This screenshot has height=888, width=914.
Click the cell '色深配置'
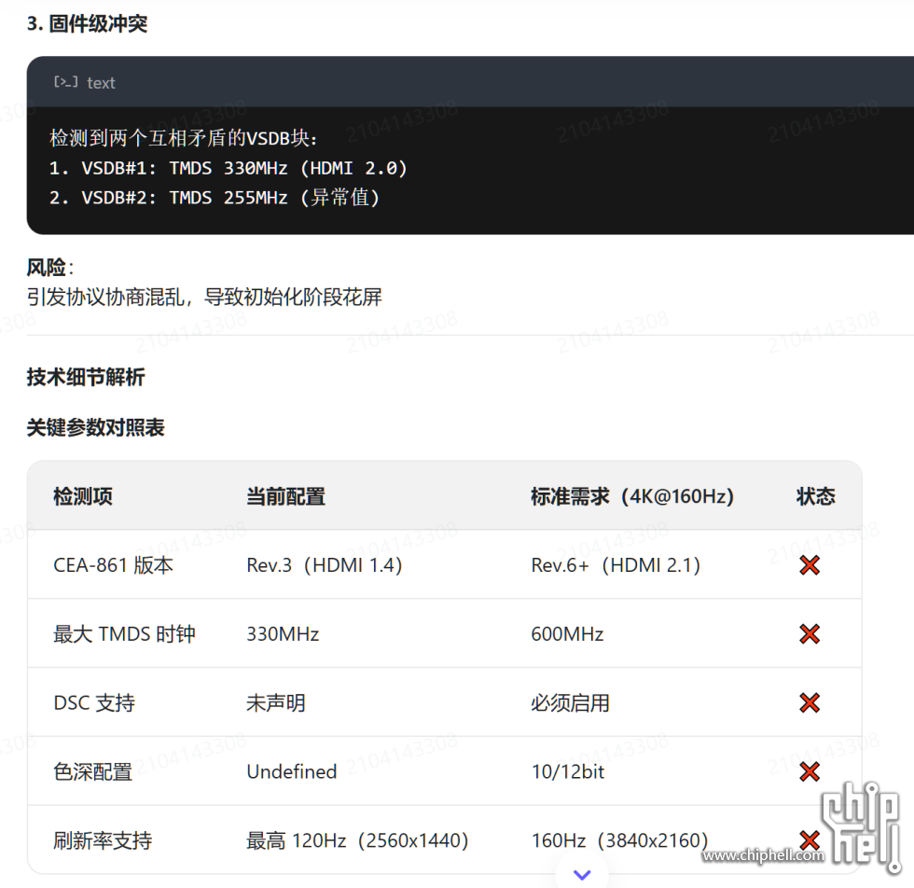[x=92, y=771]
